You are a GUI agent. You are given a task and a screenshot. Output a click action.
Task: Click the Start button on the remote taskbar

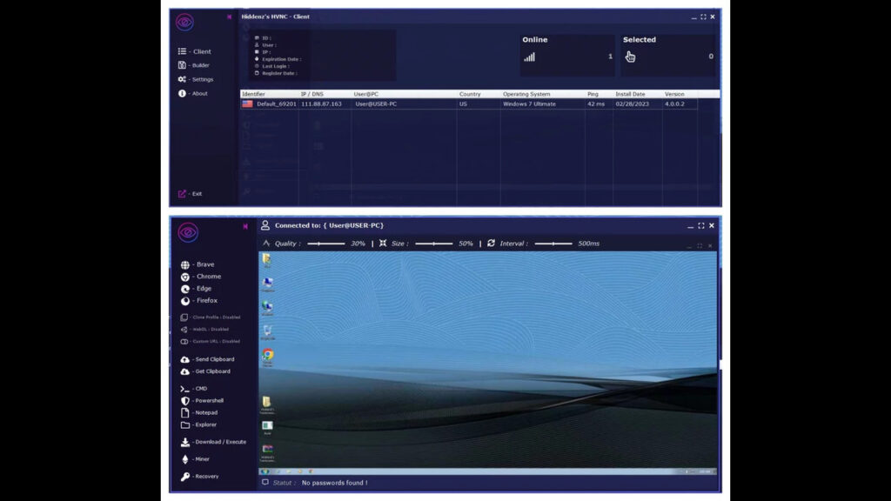265,471
